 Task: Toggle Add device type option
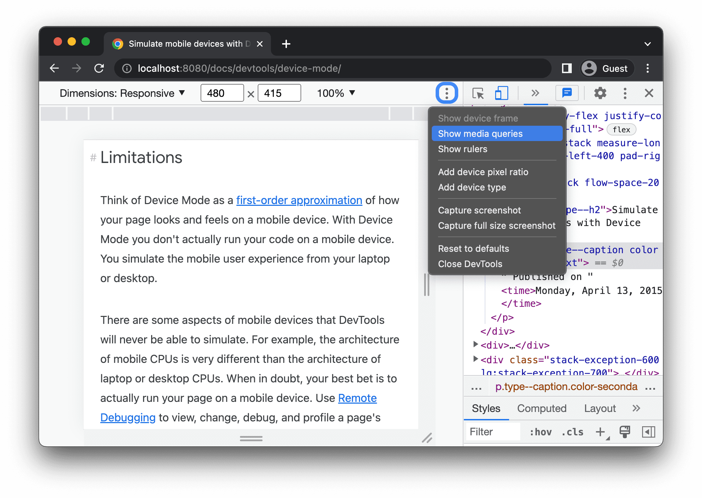(x=473, y=188)
